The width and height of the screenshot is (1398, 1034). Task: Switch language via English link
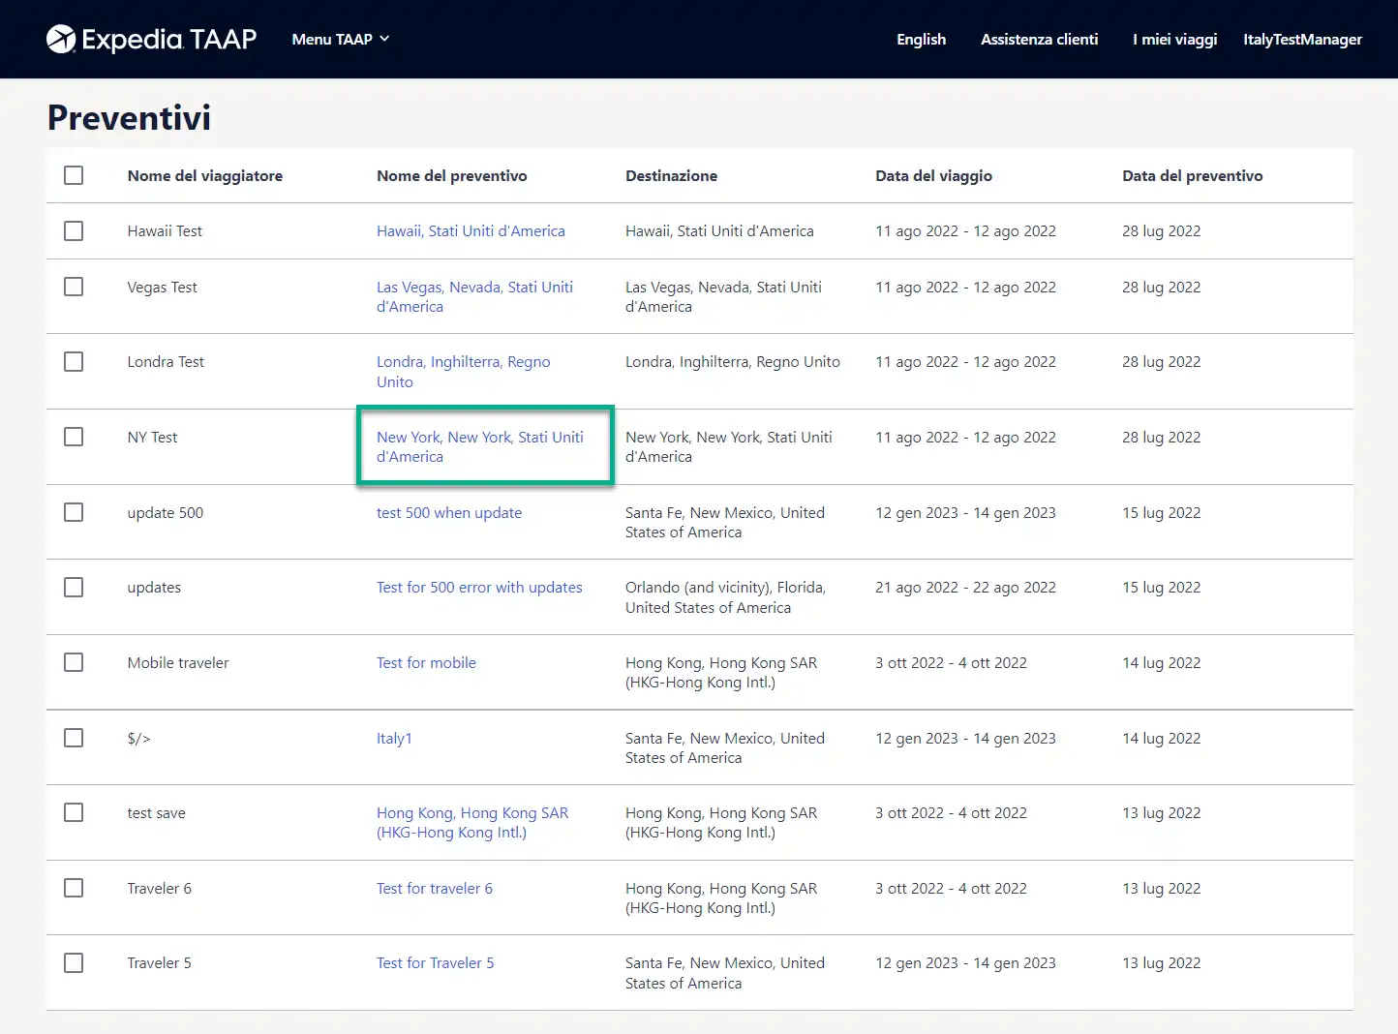point(921,39)
